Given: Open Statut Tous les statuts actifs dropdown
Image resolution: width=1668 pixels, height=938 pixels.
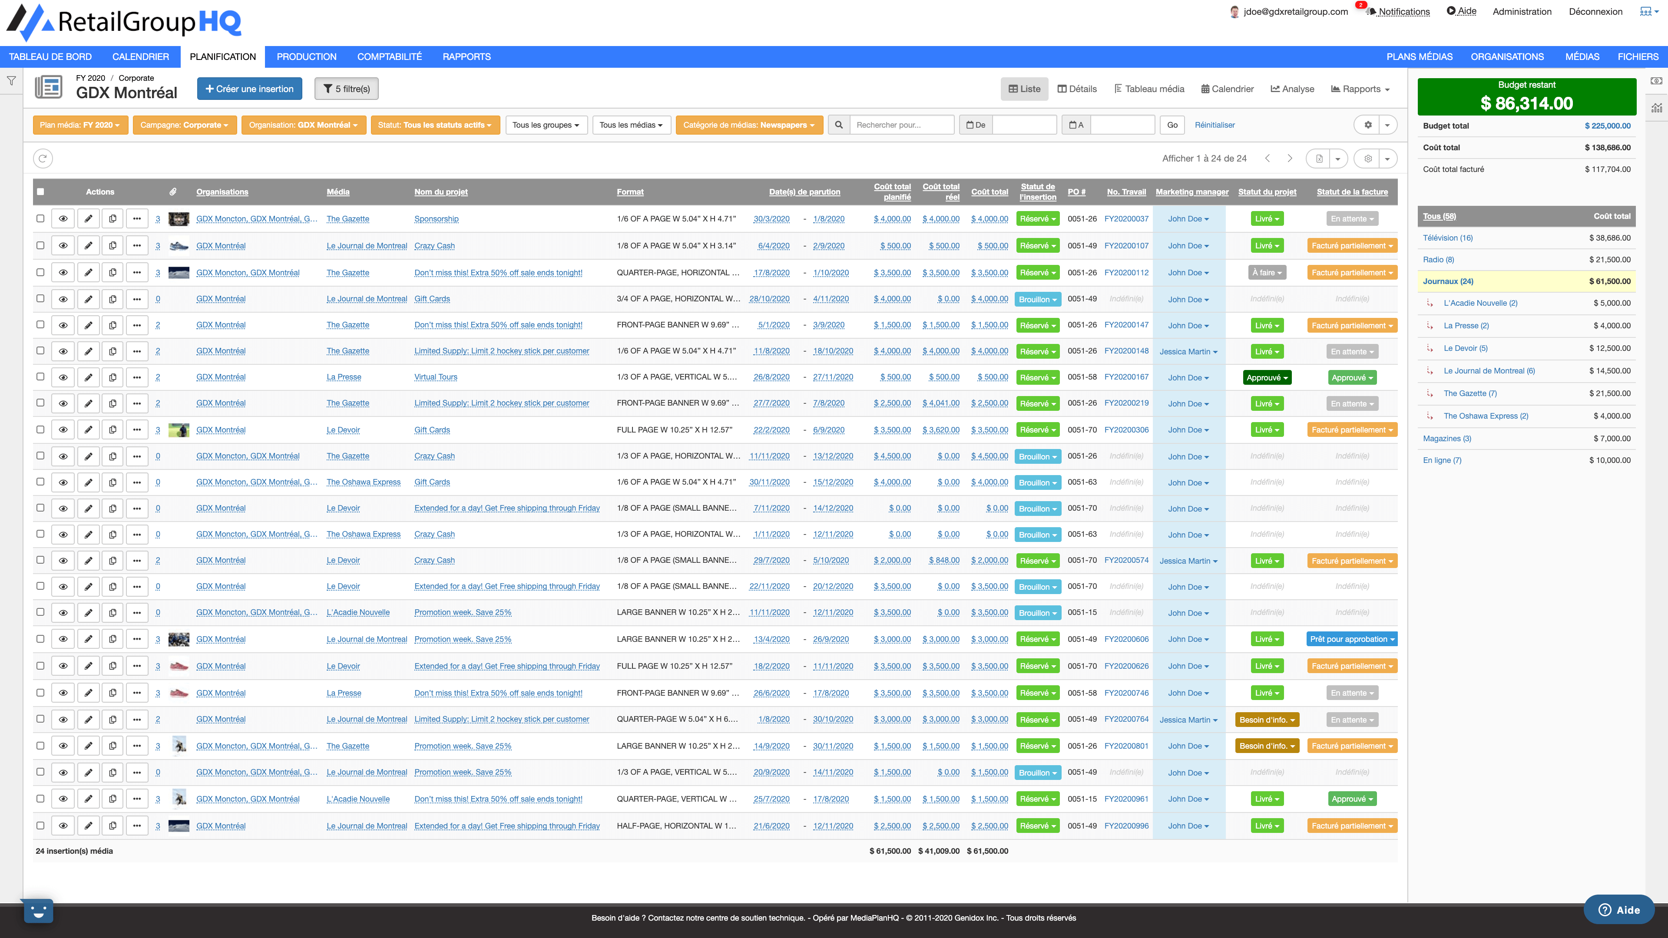Looking at the screenshot, I should click(x=435, y=125).
